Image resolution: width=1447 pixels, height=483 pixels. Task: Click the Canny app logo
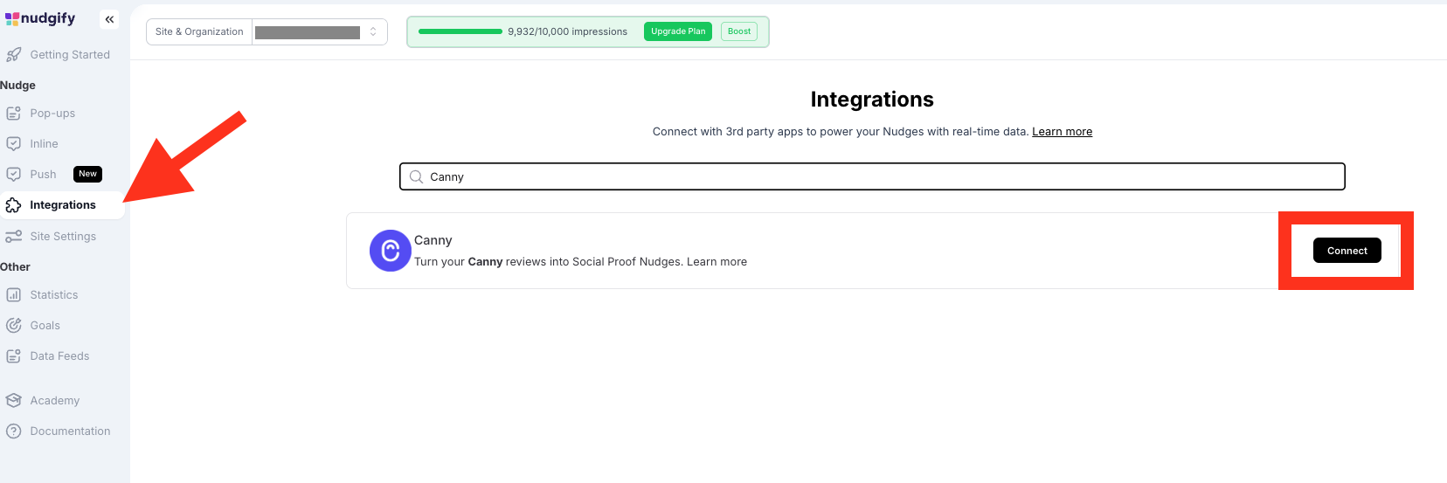point(390,251)
